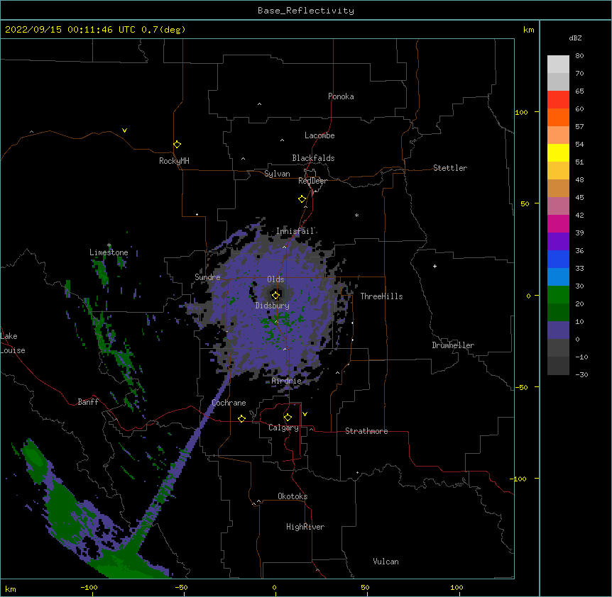Viewport: 612px width, 597px height.
Task: Click the Didsbury town label
Action: click(x=273, y=306)
